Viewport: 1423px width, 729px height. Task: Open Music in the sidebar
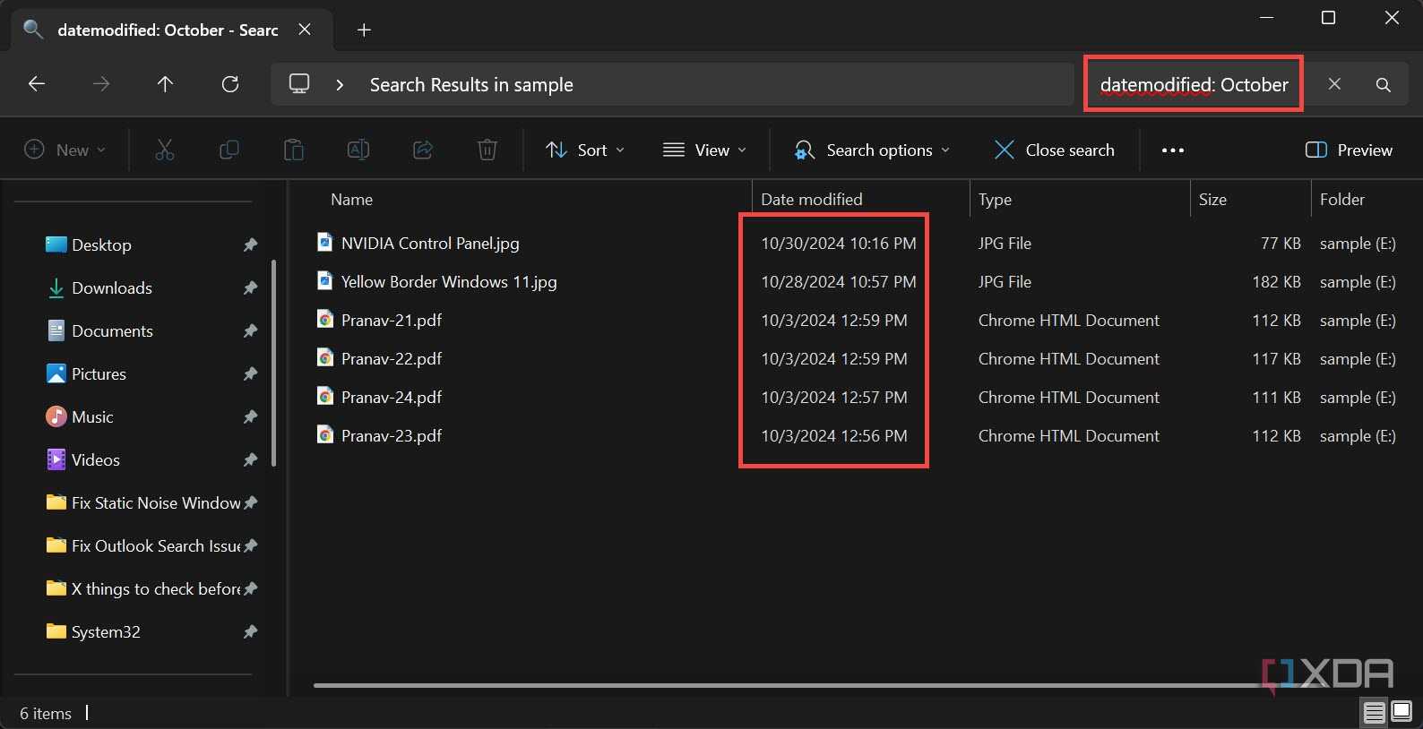(92, 416)
